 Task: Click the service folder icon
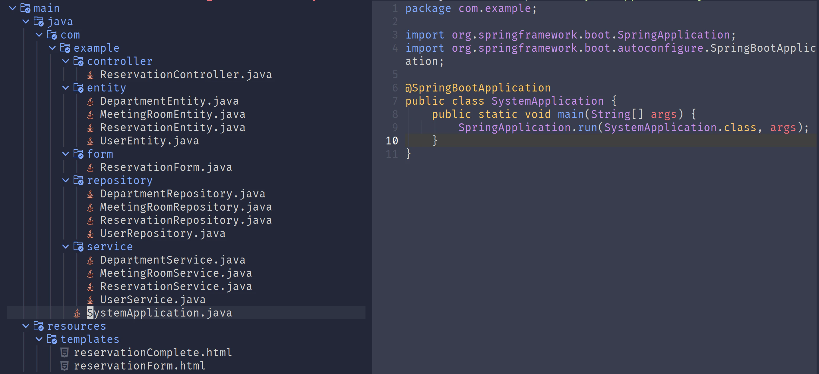click(x=78, y=246)
